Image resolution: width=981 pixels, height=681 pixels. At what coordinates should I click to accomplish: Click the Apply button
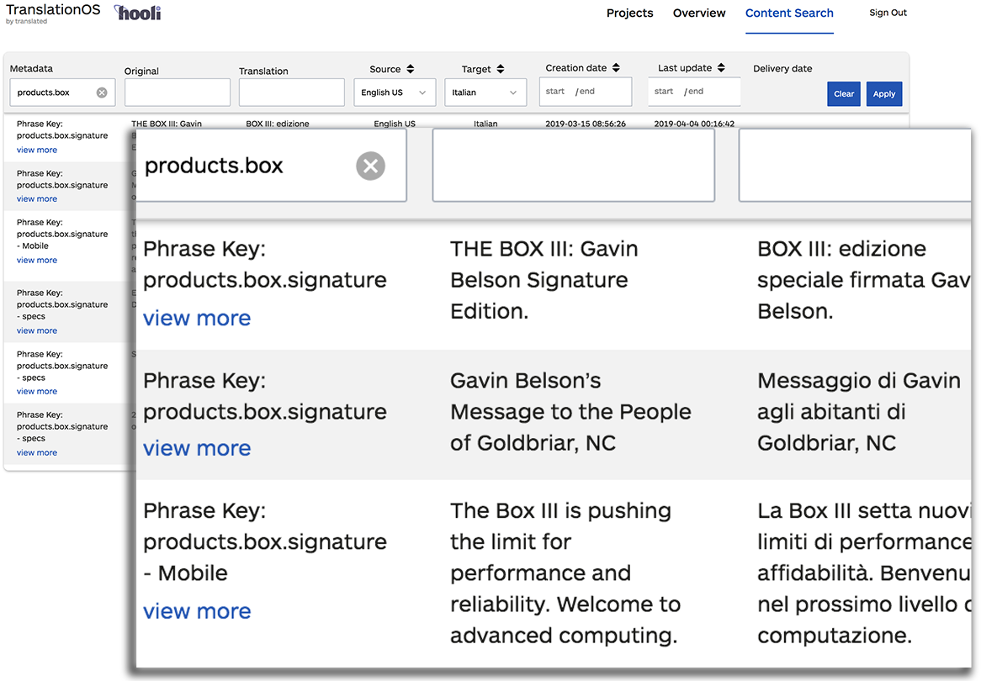[x=884, y=94]
